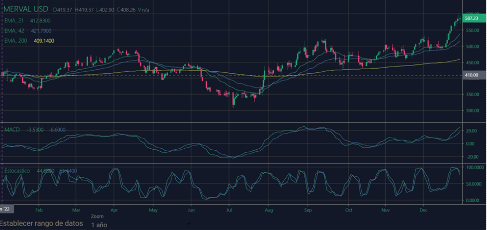Click the yellow EMA value 409.1400
The width and height of the screenshot is (487, 230).
point(44,41)
